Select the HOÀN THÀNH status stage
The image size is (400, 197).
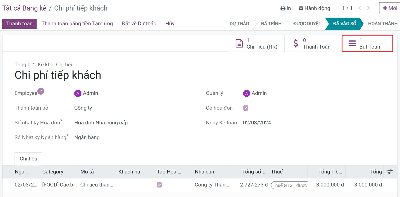click(x=383, y=24)
